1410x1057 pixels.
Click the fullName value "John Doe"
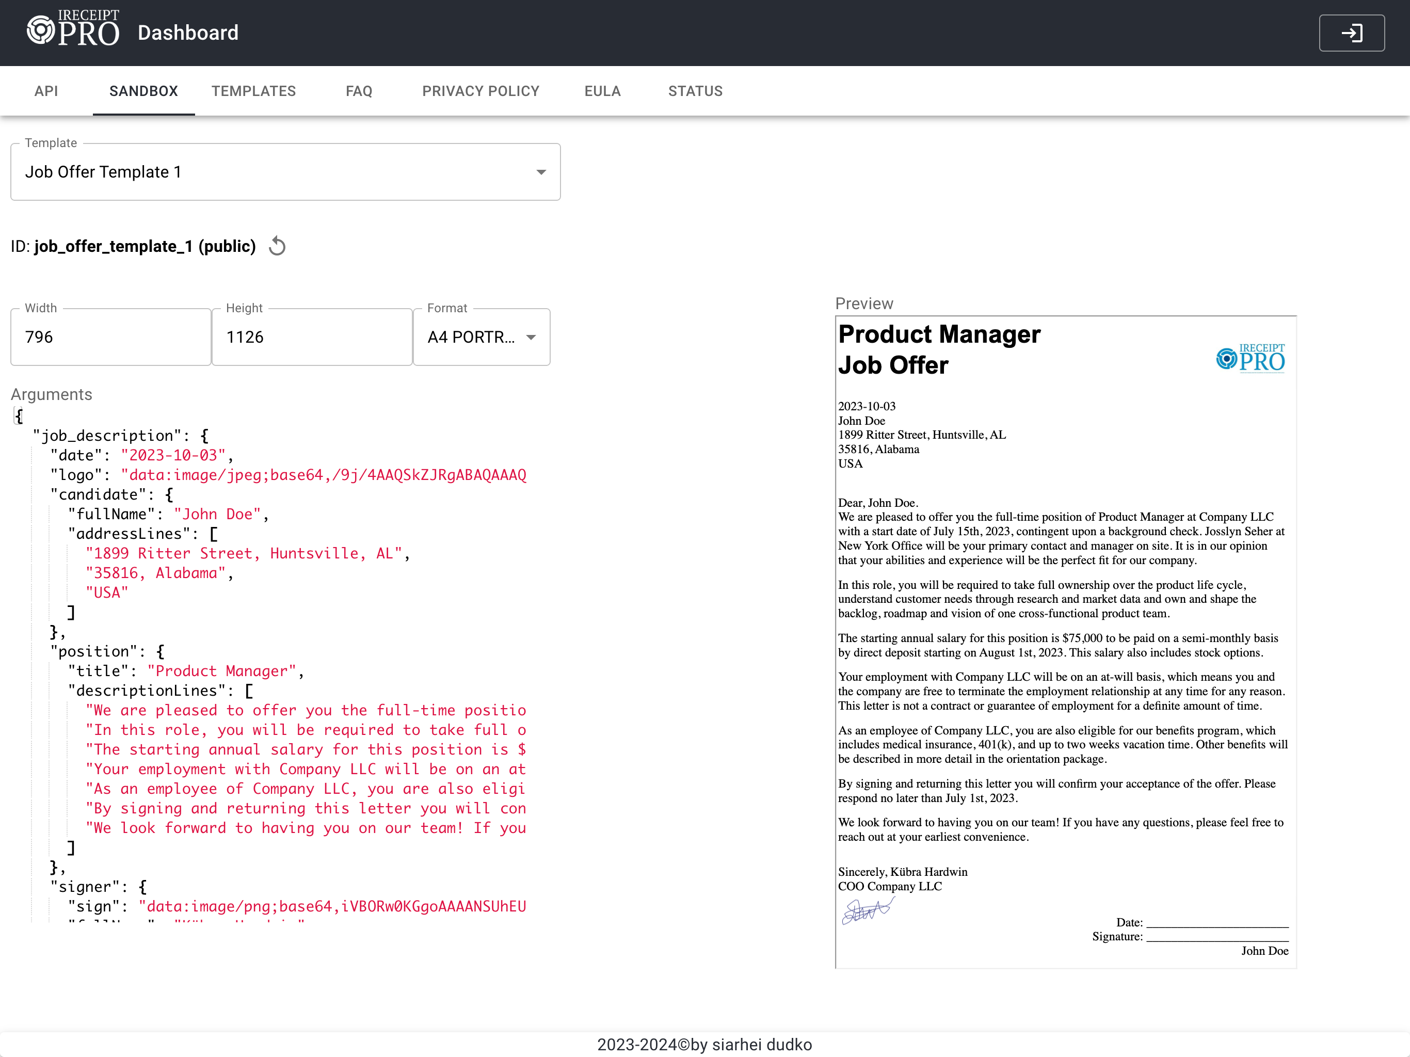(217, 514)
